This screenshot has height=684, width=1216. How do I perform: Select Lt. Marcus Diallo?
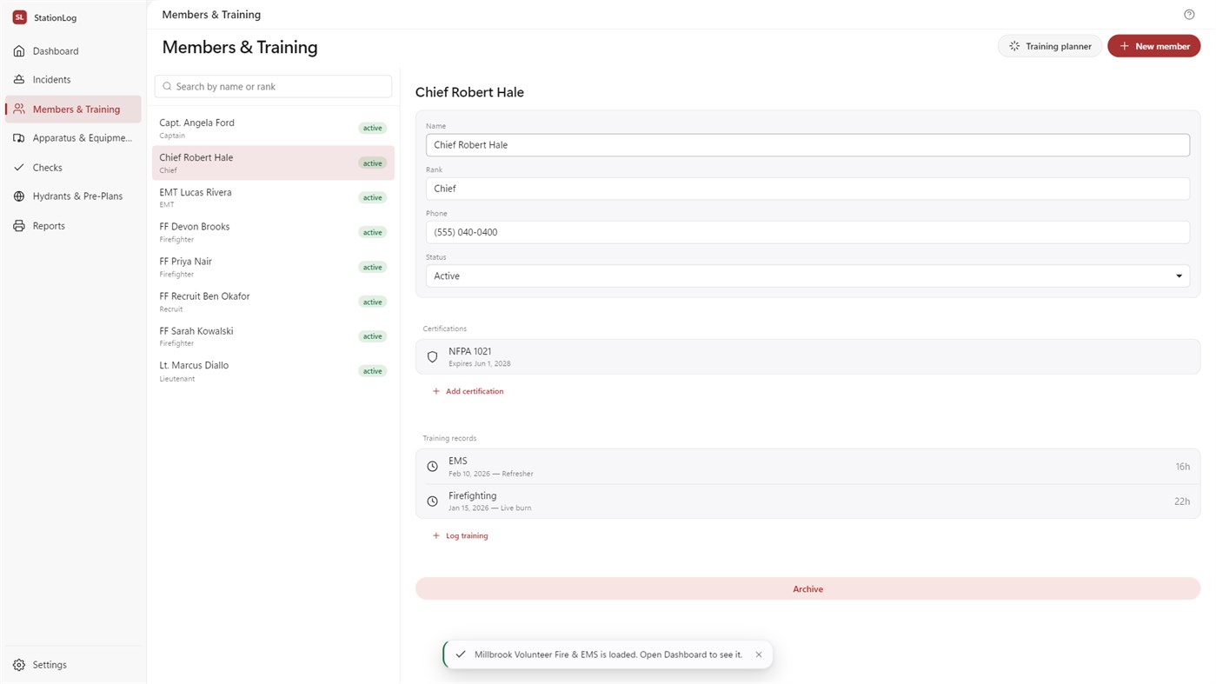(x=273, y=371)
